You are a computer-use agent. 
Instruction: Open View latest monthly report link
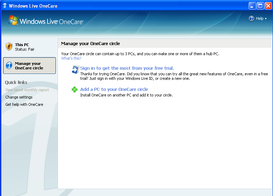27,90
